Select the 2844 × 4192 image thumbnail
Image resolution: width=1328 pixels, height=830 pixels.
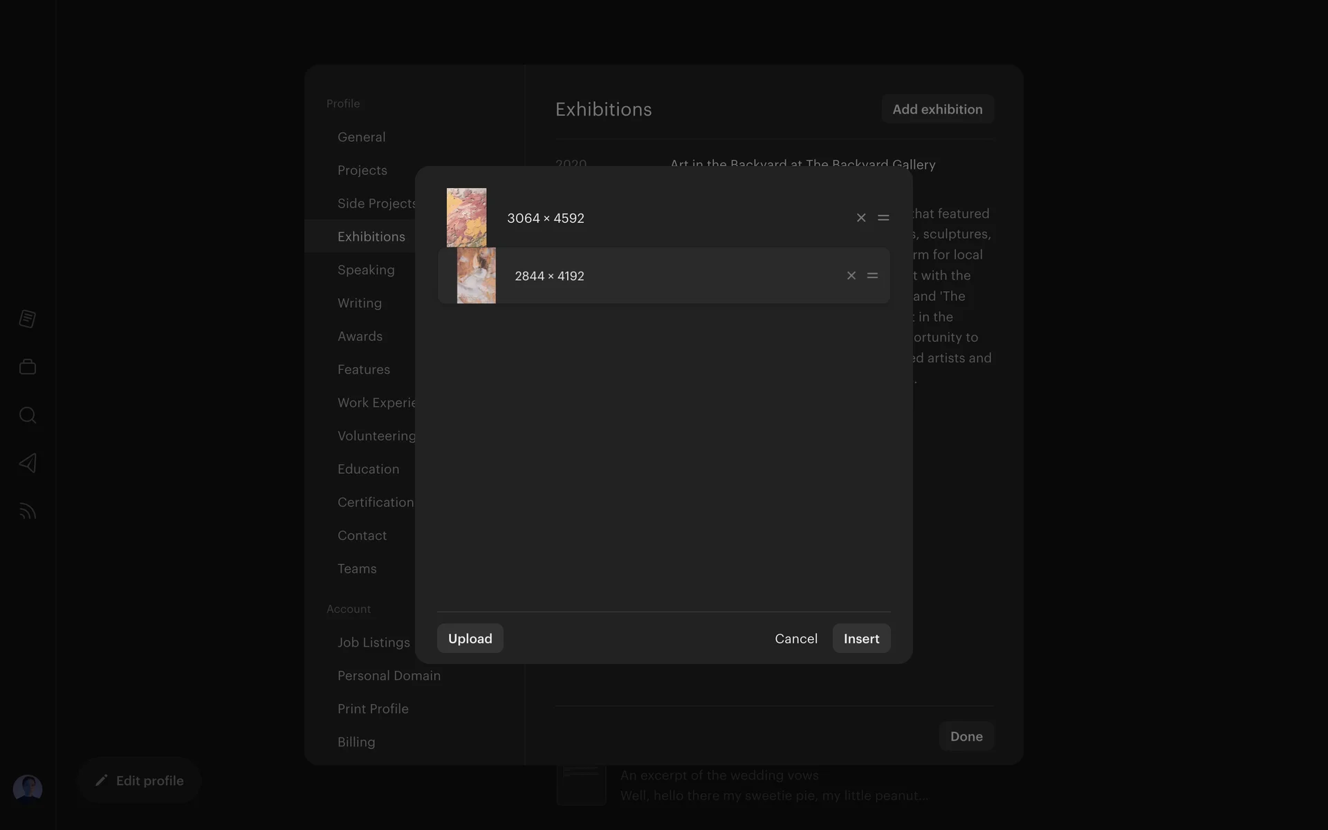click(x=476, y=276)
